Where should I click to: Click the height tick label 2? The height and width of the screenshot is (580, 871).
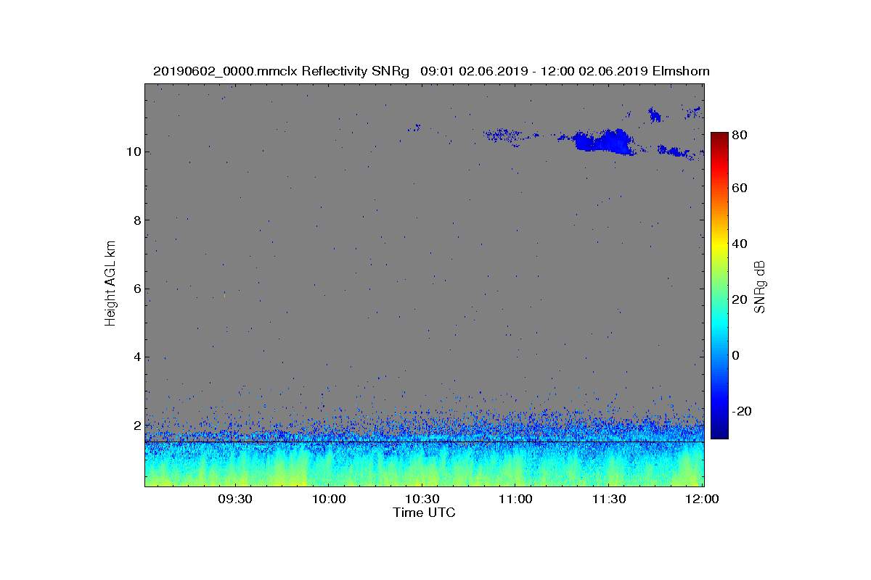pos(136,426)
